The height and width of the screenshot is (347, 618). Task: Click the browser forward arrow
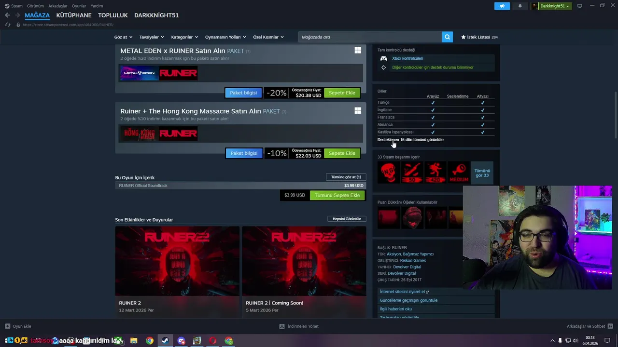point(17,15)
